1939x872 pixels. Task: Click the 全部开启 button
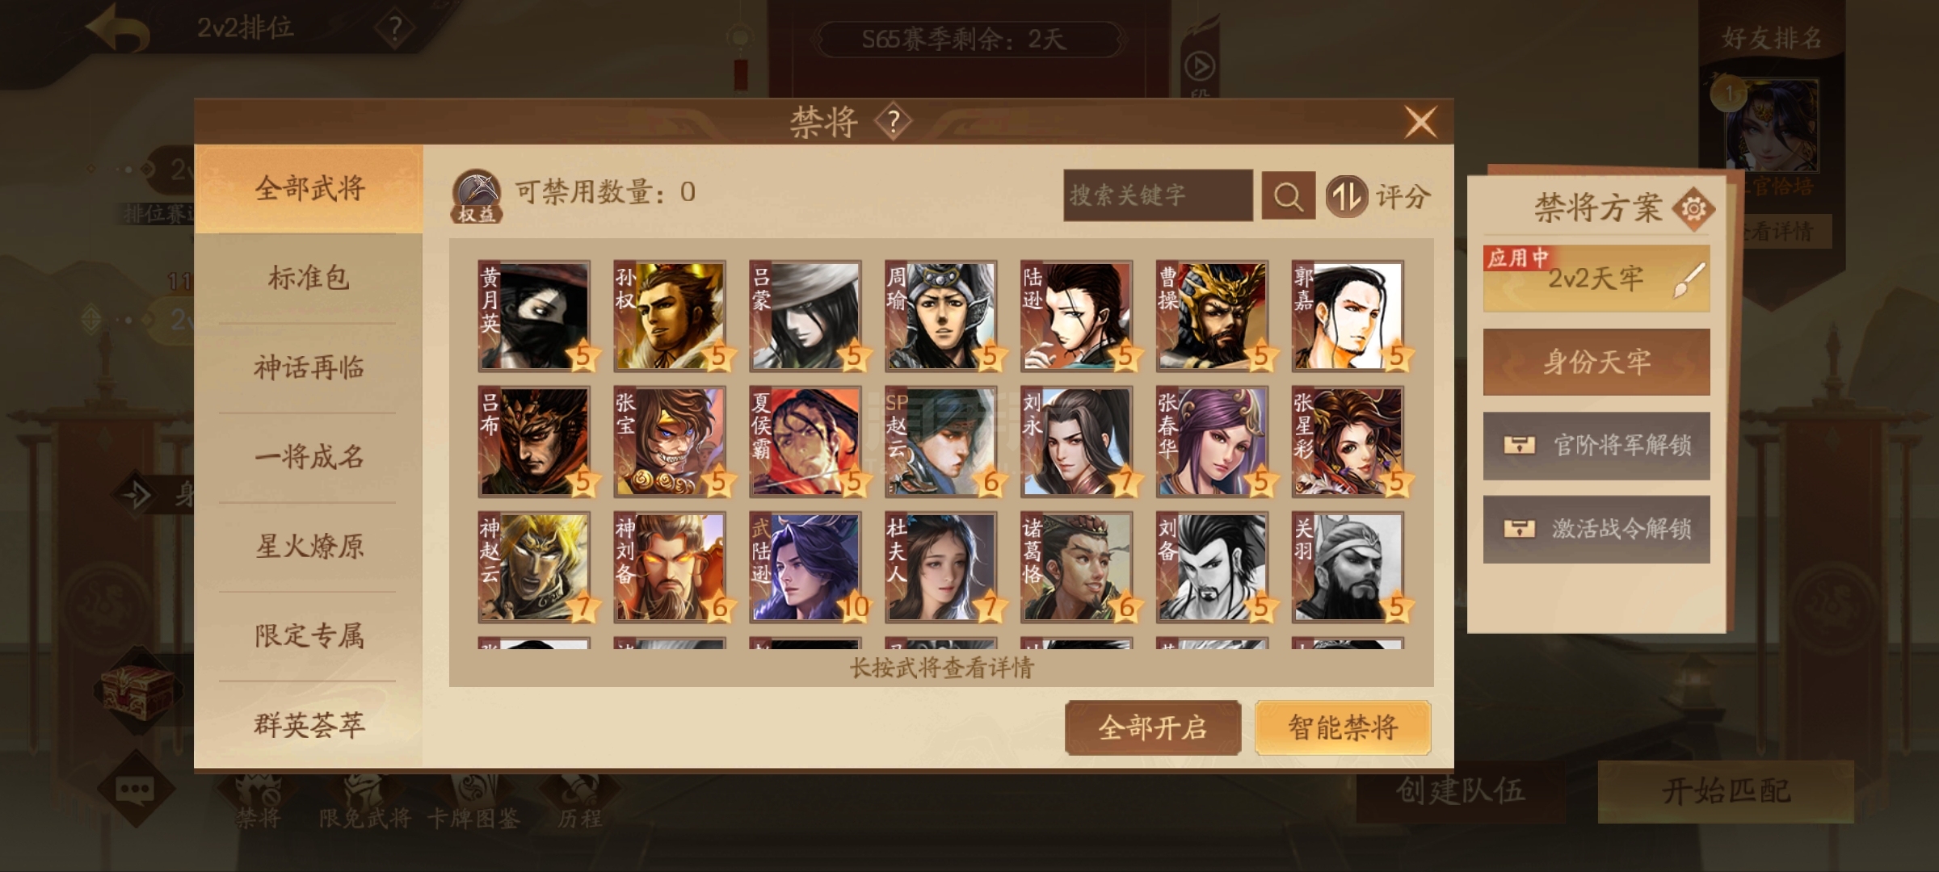[1153, 728]
